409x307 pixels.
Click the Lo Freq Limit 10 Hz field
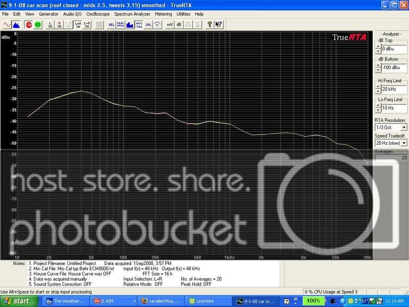click(394, 108)
